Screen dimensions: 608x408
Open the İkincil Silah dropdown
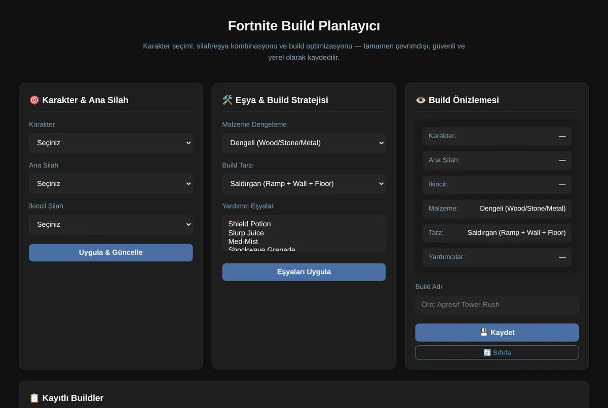point(110,224)
